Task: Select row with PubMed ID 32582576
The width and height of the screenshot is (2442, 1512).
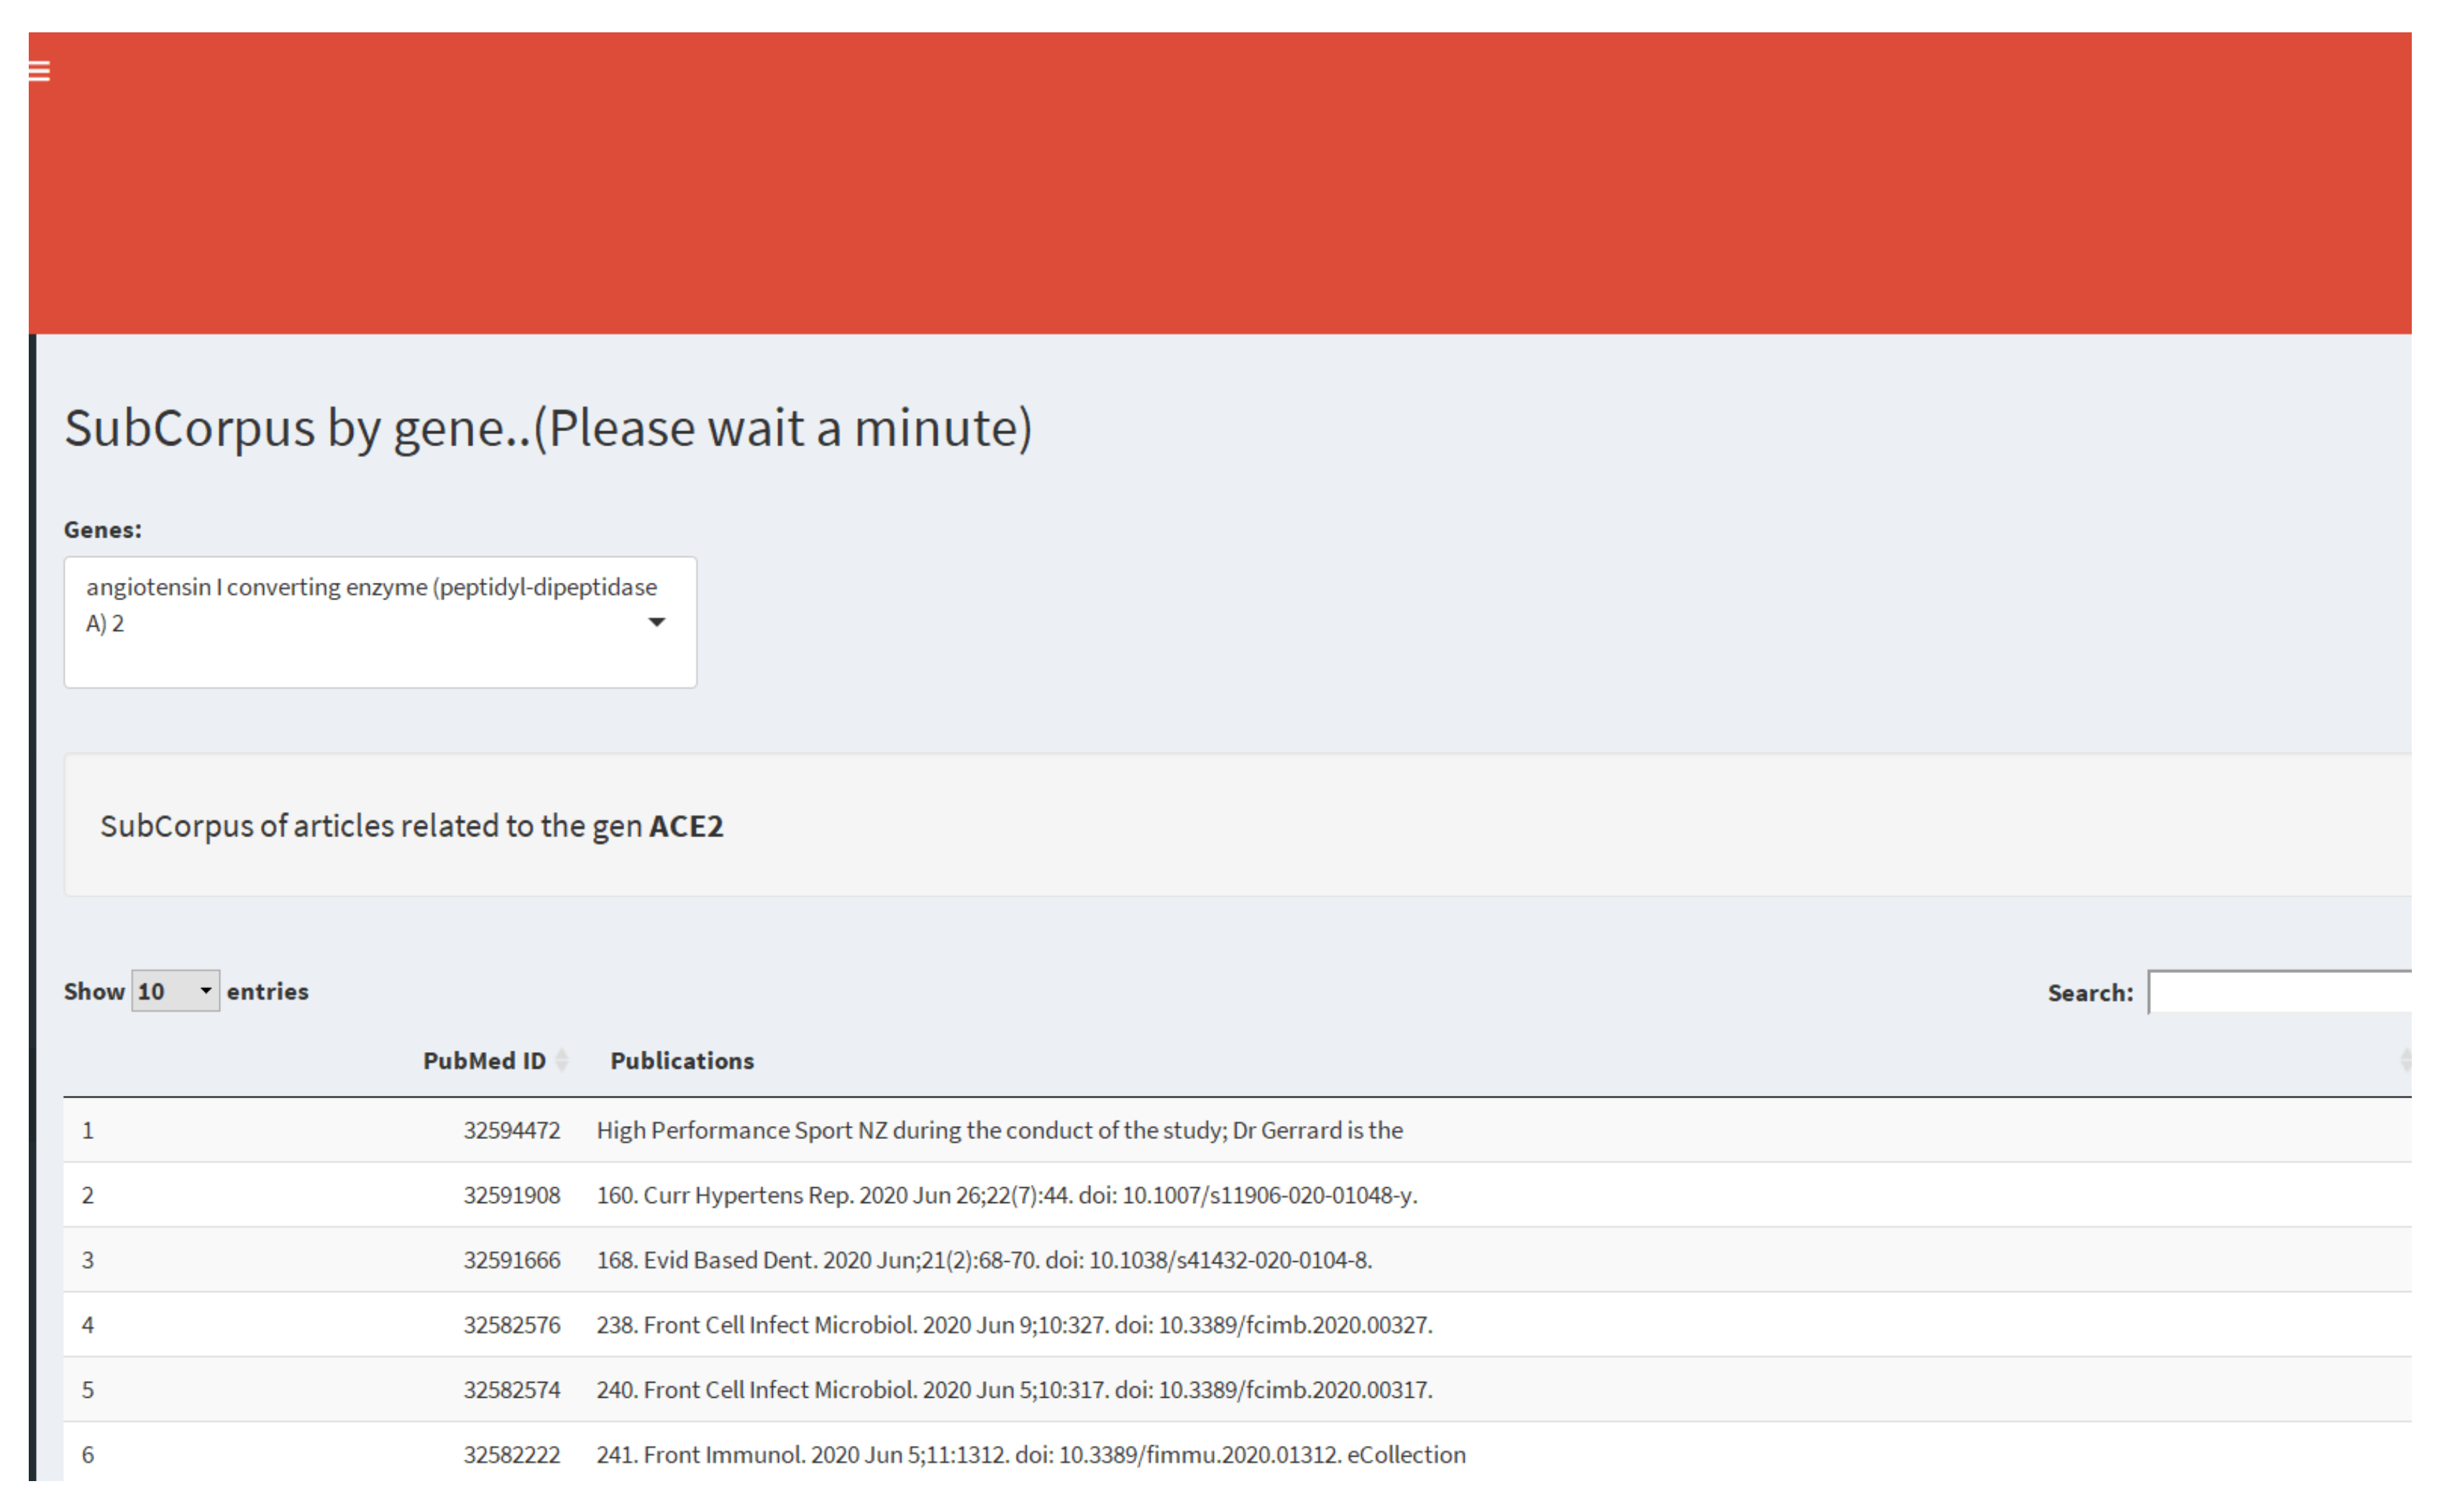Action: (511, 1325)
